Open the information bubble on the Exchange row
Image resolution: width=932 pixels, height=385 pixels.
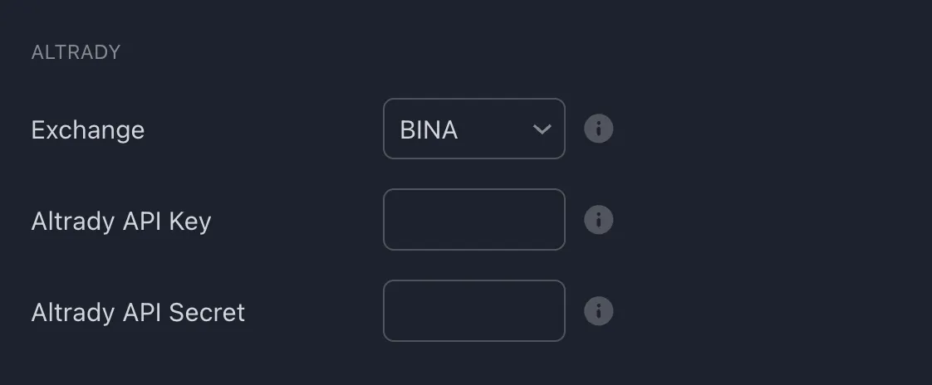(598, 129)
